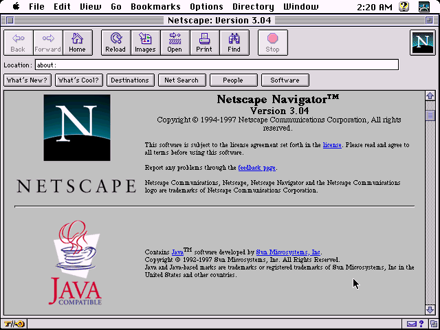Image resolution: width=440 pixels, height=330 pixels.
Task: Click the window close box in title bar
Action: click(10, 20)
